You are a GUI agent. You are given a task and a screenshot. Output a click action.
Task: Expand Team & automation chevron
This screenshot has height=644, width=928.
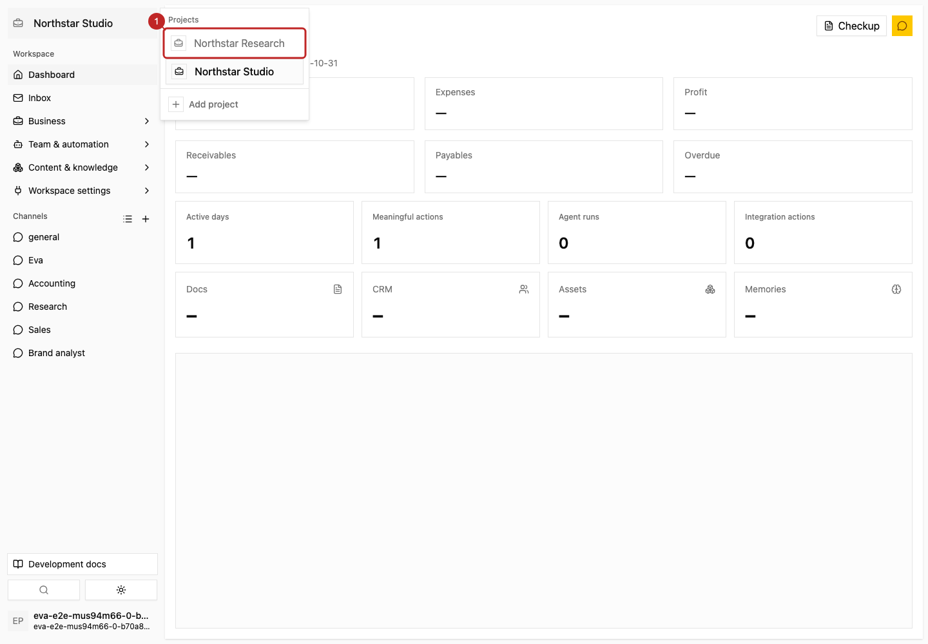[147, 144]
